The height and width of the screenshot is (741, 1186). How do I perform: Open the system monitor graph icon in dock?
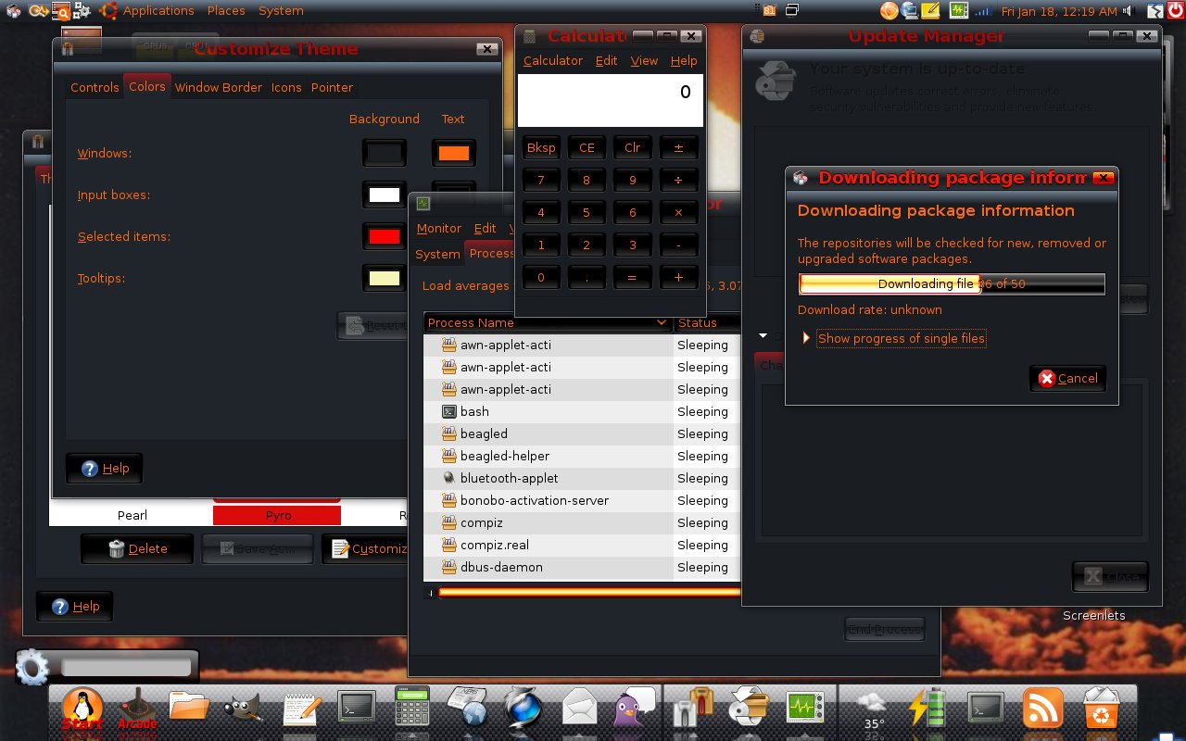click(805, 709)
